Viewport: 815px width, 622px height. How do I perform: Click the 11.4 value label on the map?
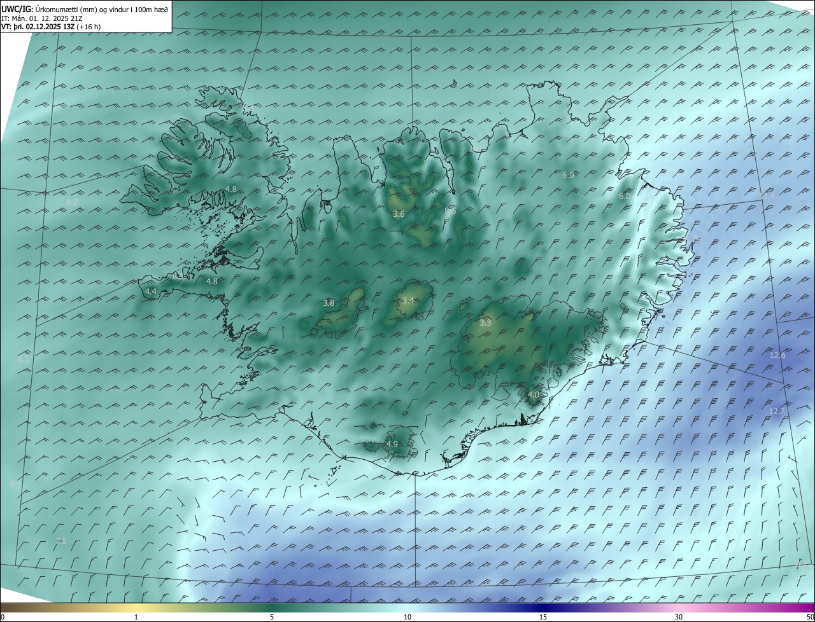(767, 197)
